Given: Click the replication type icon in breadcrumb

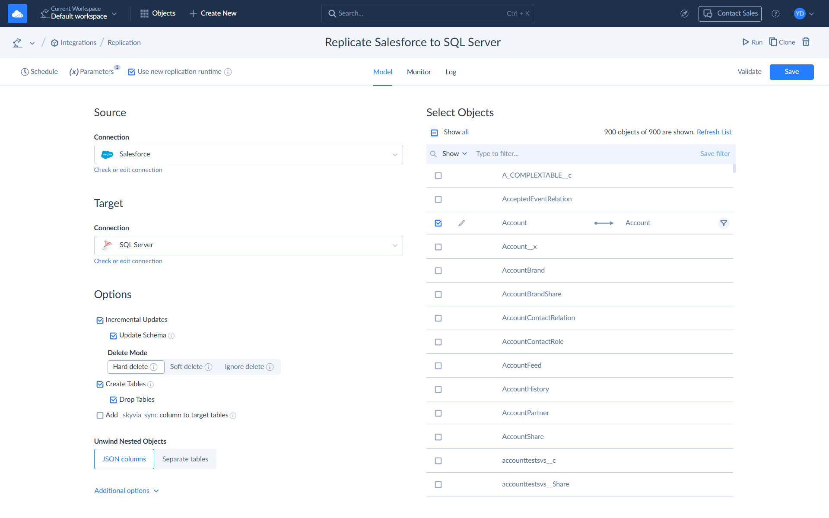Looking at the screenshot, I should pos(17,43).
